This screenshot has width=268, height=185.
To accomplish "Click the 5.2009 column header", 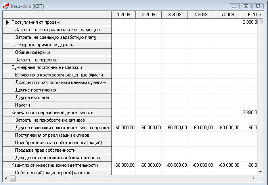I will click(227, 15).
